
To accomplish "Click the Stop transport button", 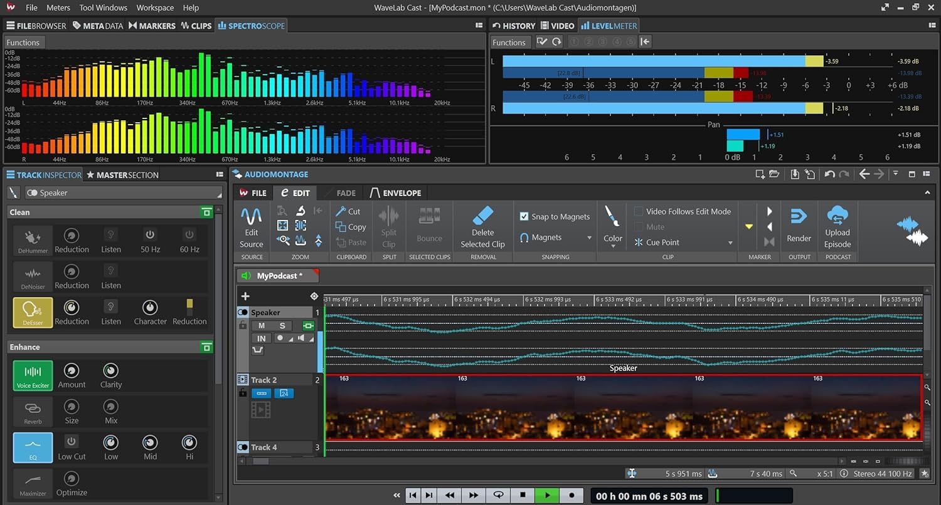I will click(523, 495).
